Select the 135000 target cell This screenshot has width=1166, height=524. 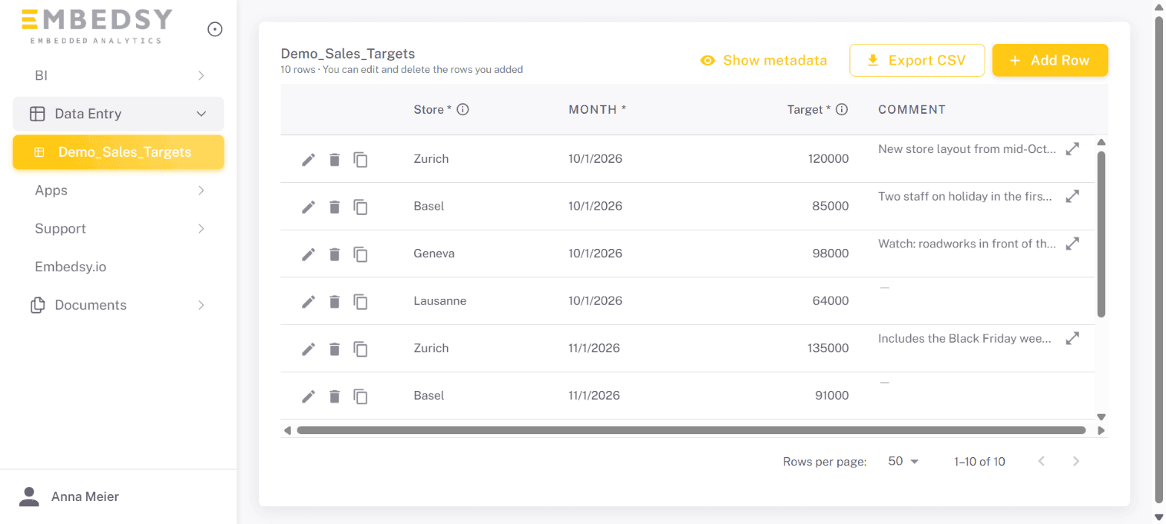[x=828, y=349]
